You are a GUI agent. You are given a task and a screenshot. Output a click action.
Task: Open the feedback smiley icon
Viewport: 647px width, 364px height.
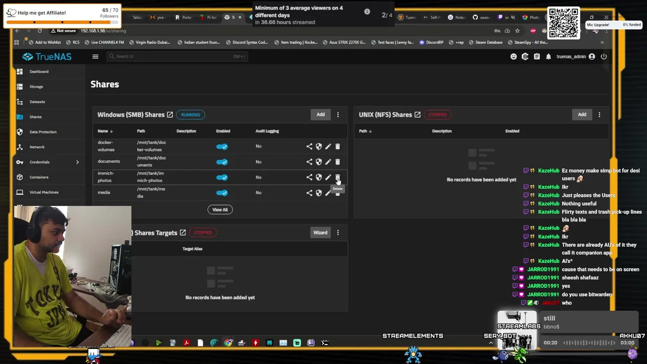pyautogui.click(x=514, y=57)
